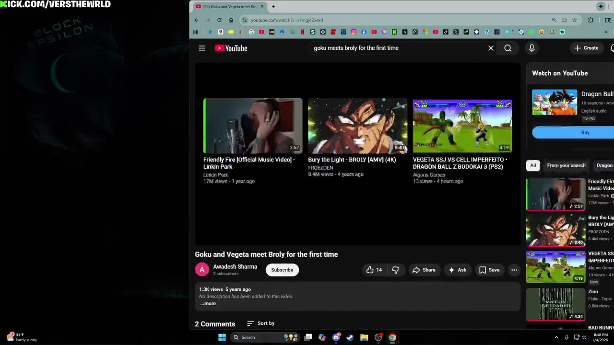Open the Ask AI assistant button
Image resolution: width=614 pixels, height=345 pixels.
coord(457,270)
